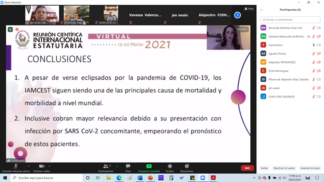Click muted microphone icon for jen swain

pyautogui.click(x=313, y=88)
